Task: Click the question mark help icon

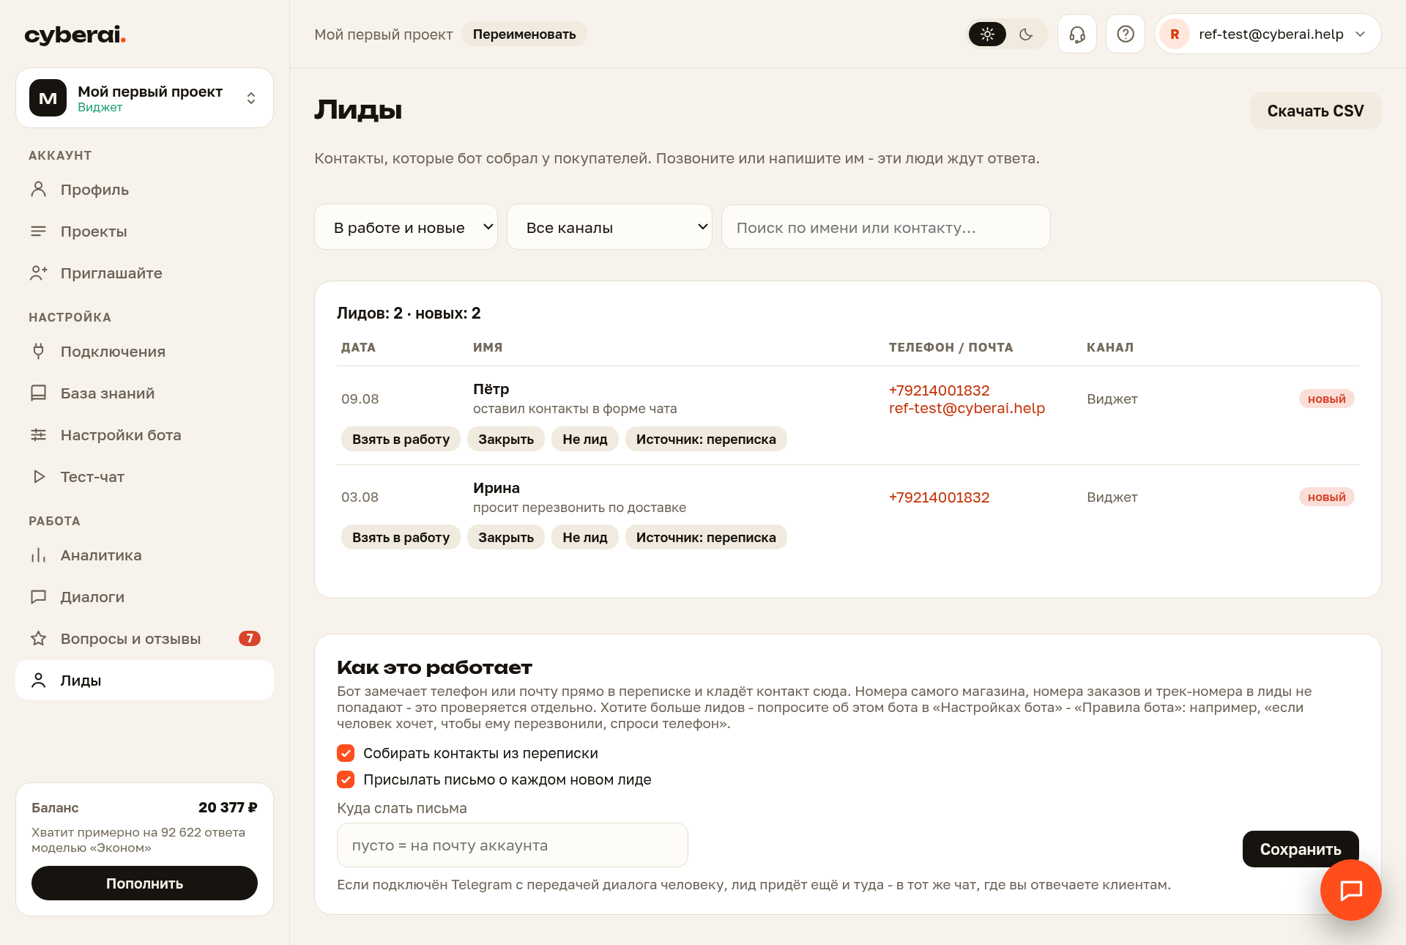Action: [x=1126, y=34]
